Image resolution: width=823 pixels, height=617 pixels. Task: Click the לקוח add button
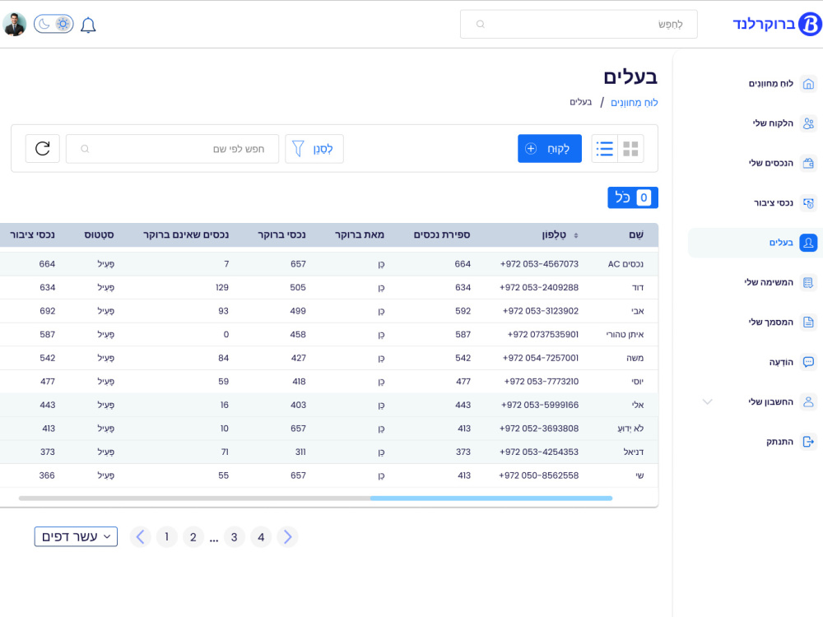550,148
